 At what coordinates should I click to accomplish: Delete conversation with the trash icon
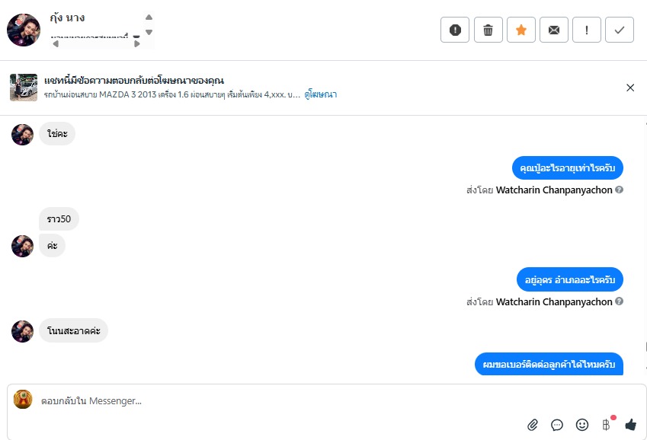[488, 30]
